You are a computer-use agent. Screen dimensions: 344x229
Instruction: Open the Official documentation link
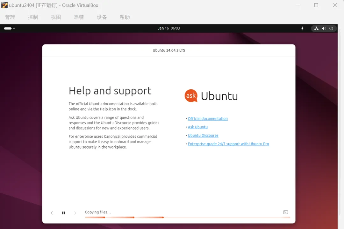208,119
